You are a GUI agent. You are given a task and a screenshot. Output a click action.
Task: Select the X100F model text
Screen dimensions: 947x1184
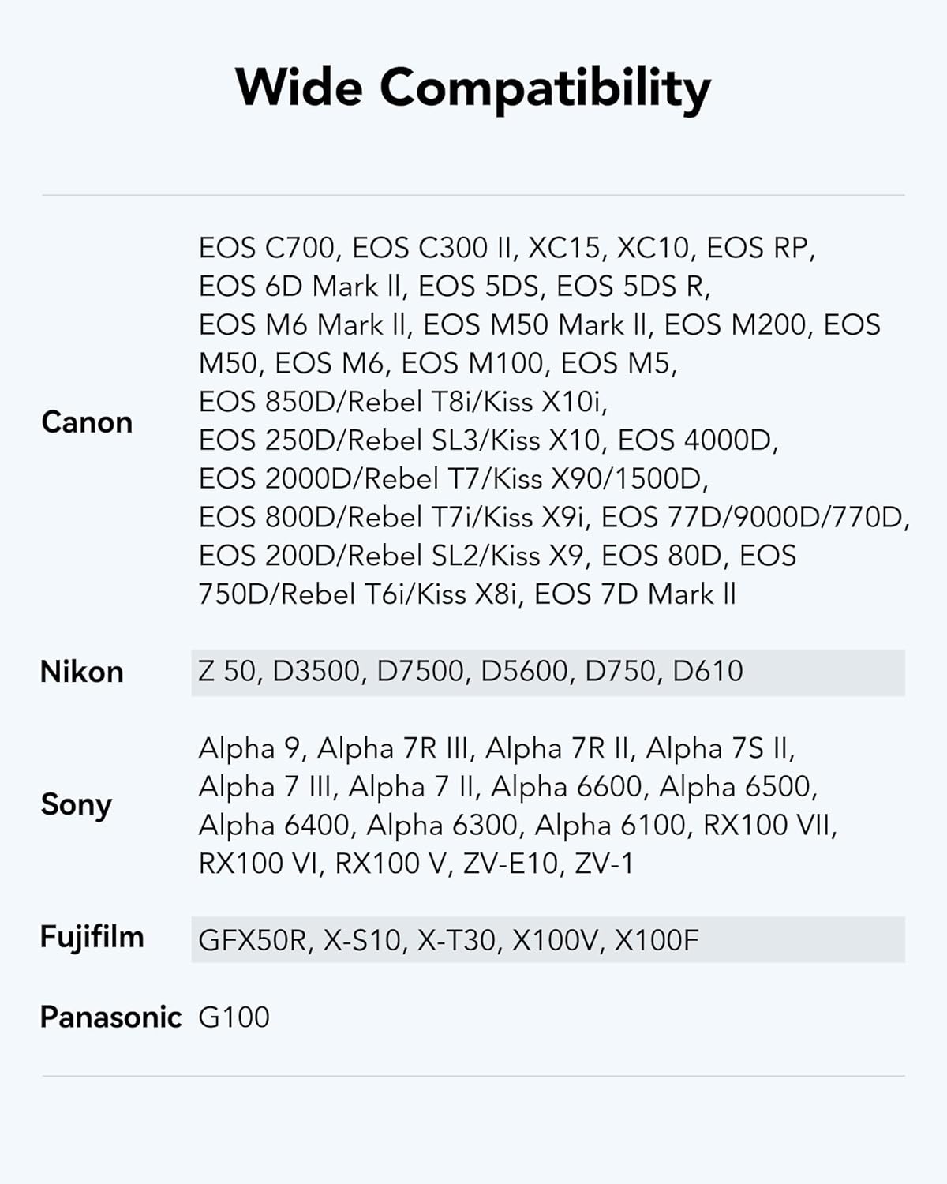click(657, 940)
